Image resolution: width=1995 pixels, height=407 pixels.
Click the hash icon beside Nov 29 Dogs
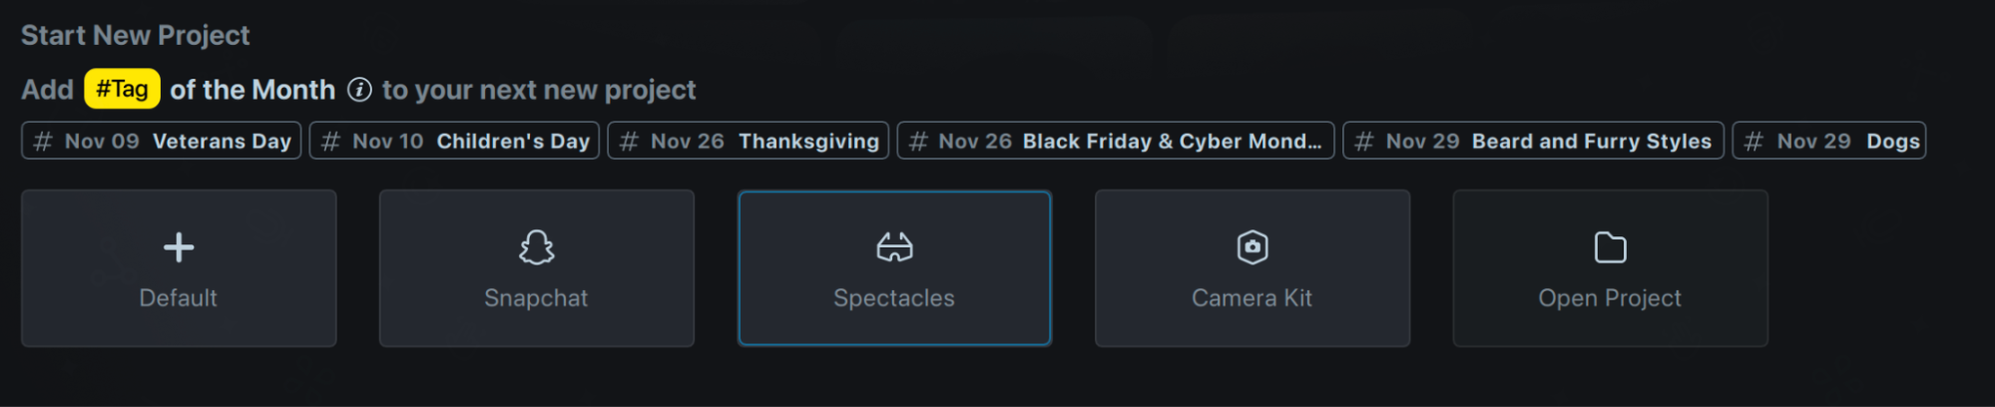tap(1753, 142)
